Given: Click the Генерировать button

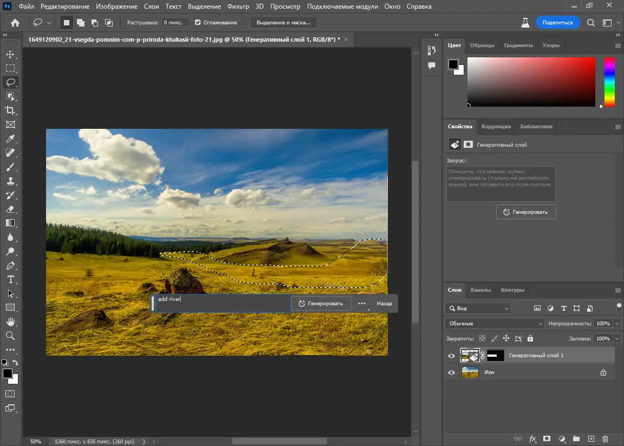Looking at the screenshot, I should tap(321, 303).
